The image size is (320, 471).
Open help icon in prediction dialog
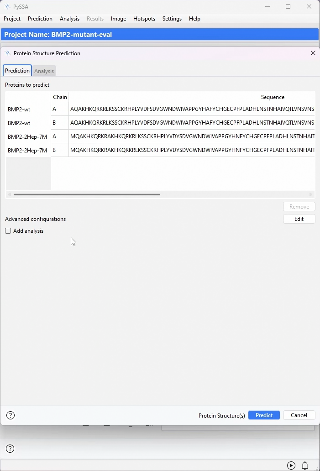click(10, 415)
